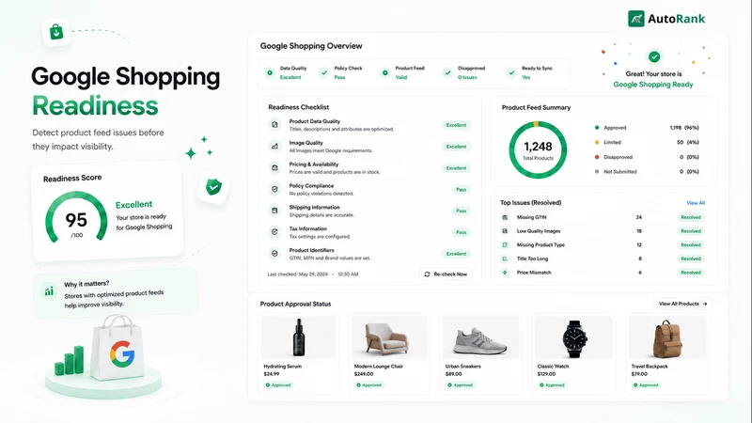The width and height of the screenshot is (752, 423).
Task: Click the Missing Product Type issue icon
Action: [x=505, y=245]
